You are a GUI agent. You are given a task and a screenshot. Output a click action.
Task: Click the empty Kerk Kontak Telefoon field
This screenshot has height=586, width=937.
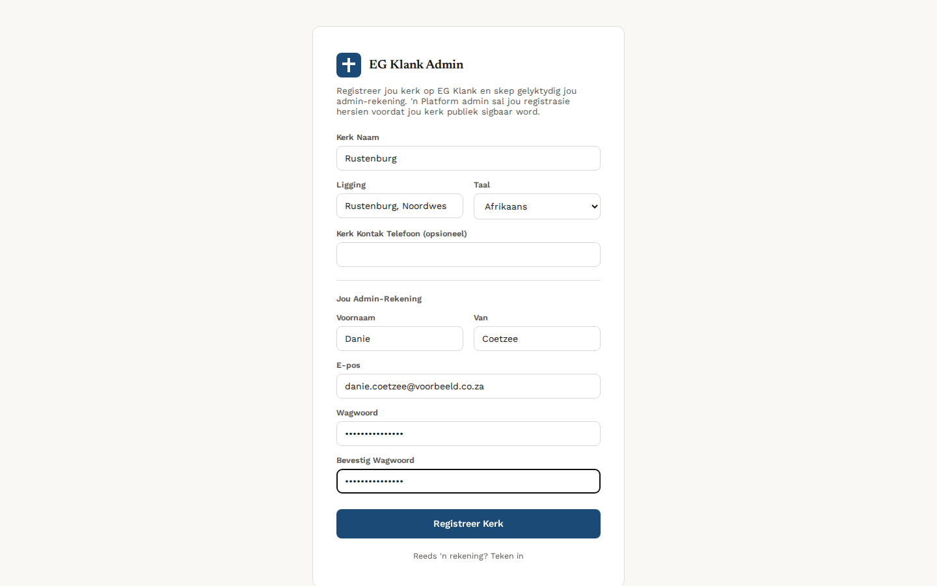point(468,255)
